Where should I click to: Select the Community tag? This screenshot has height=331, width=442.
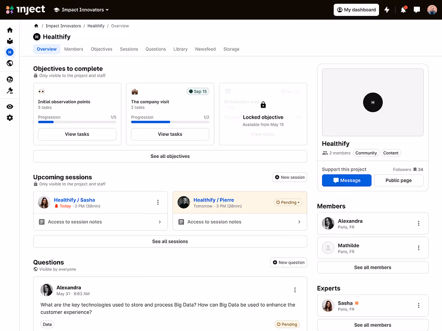pyautogui.click(x=366, y=153)
